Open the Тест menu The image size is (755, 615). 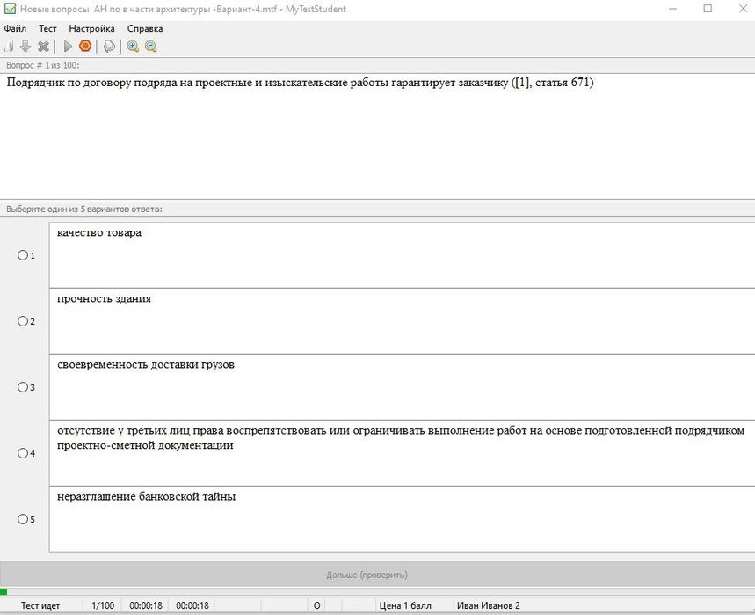(x=47, y=28)
